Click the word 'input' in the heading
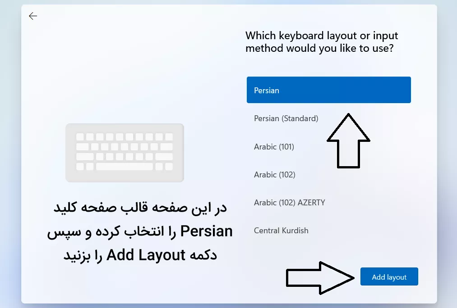 (x=385, y=36)
